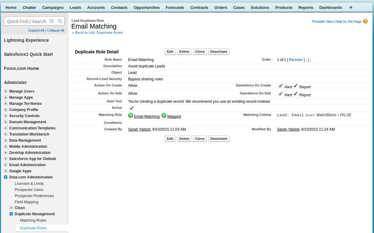
Task: Expand the Security Controls section
Action: [6, 116]
